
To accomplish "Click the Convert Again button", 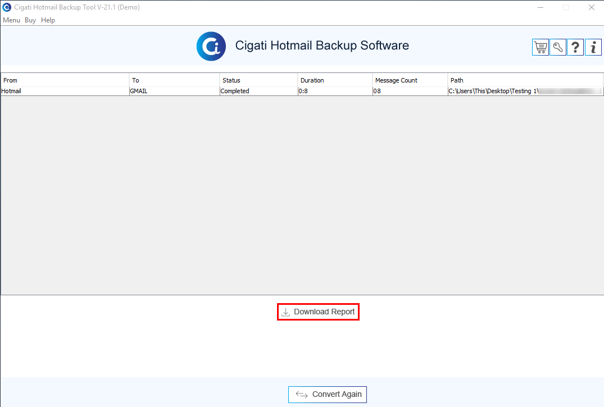I will [328, 394].
